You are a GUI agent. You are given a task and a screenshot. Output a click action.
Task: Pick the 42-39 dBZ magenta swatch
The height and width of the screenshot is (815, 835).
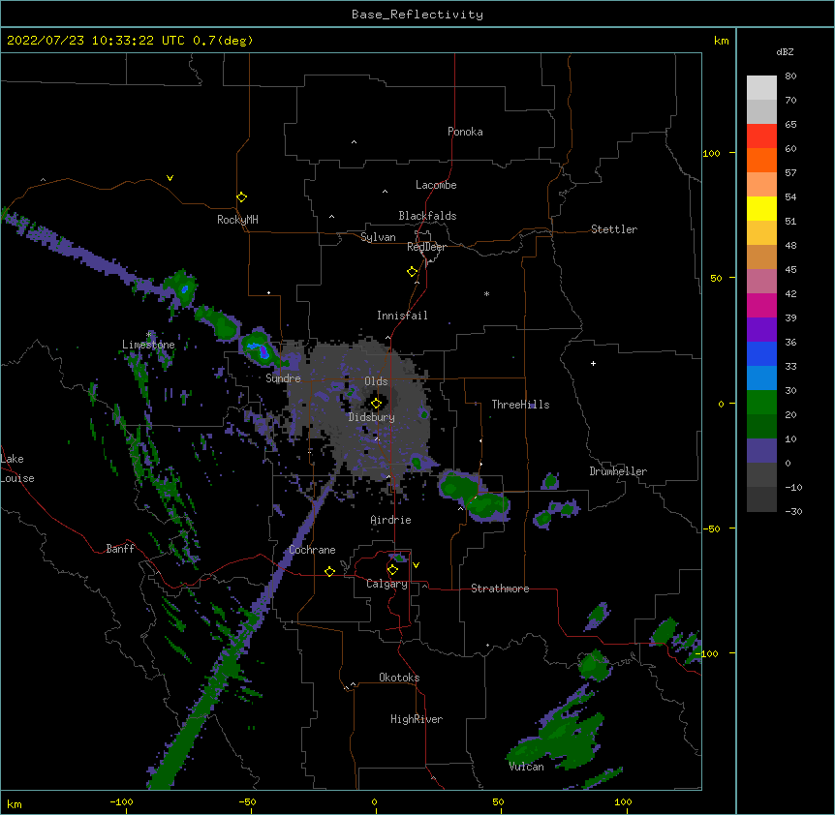761,305
